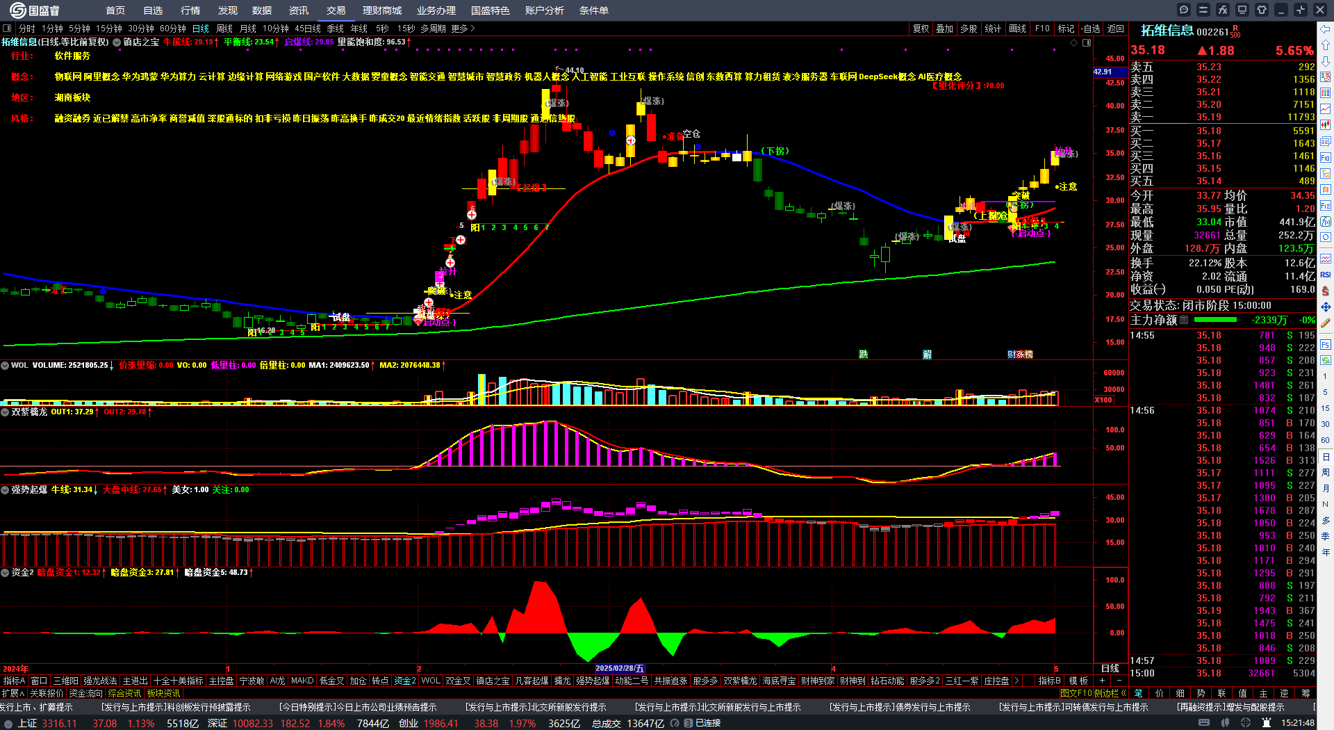Open the F5 switch icon in sidebar
The width and height of the screenshot is (1334, 730).
click(x=1326, y=344)
